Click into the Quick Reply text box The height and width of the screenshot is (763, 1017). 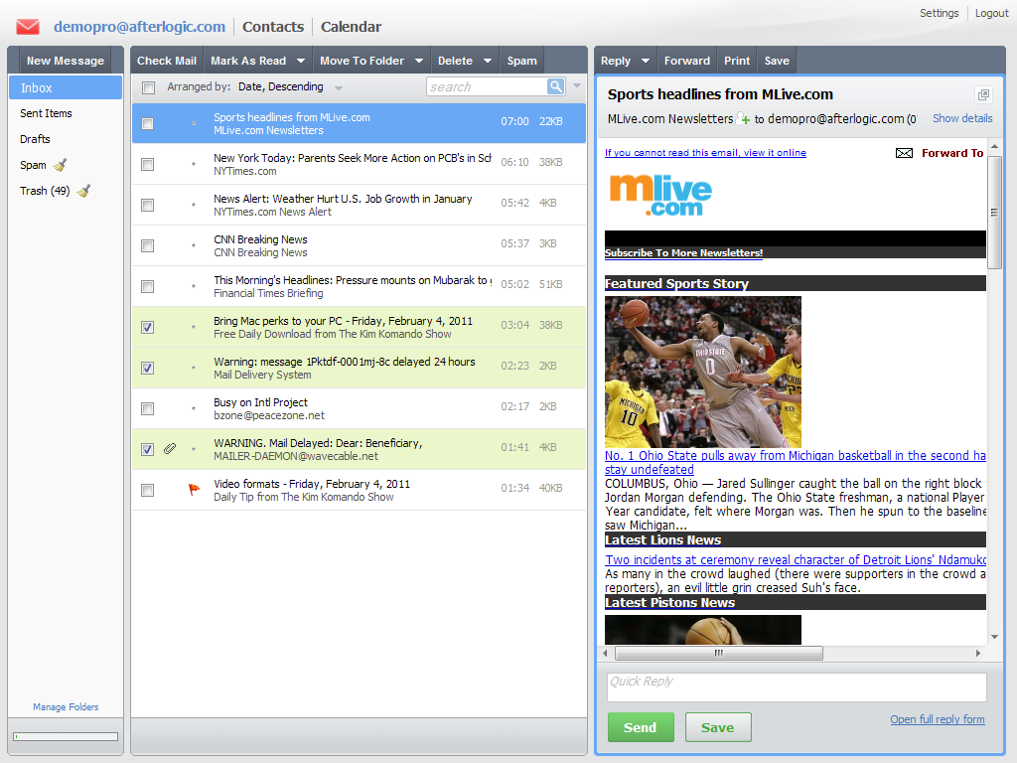point(796,687)
